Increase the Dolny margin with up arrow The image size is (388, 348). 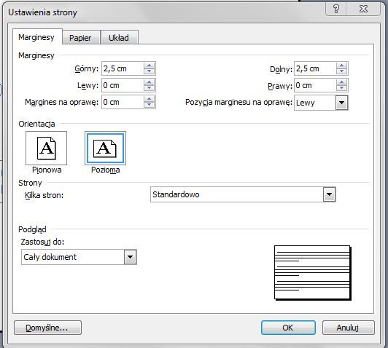pos(342,66)
